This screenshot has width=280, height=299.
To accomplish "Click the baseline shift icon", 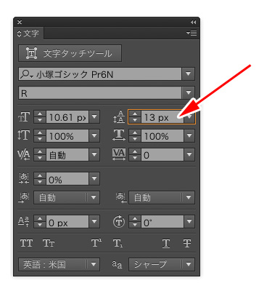I will coord(24,222).
